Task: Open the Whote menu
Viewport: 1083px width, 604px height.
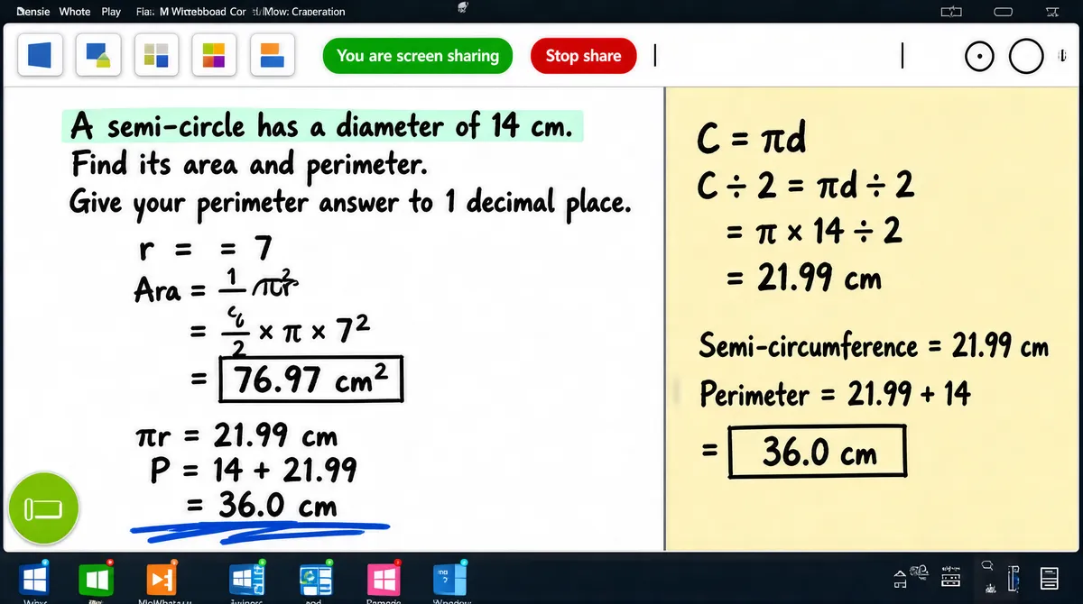Action: tap(75, 12)
